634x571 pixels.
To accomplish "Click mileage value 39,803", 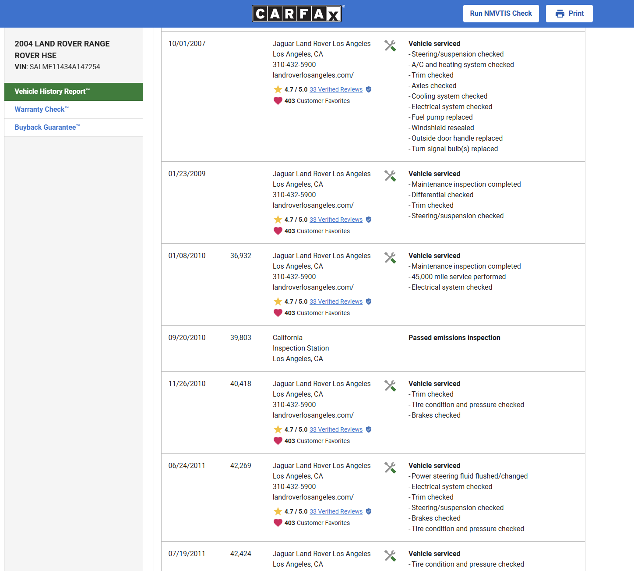I will [x=241, y=338].
